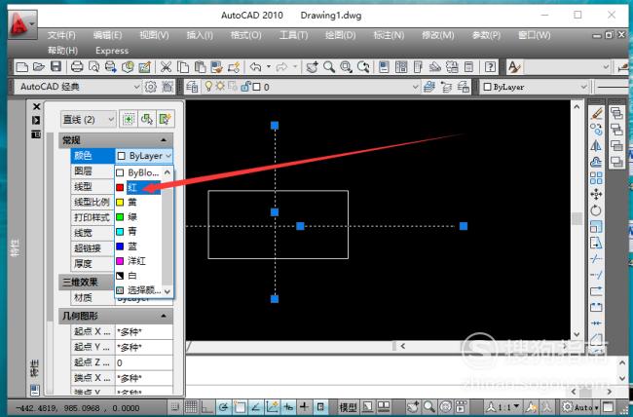Open the 绘图(D) menu
The height and width of the screenshot is (417, 633).
pyautogui.click(x=340, y=35)
